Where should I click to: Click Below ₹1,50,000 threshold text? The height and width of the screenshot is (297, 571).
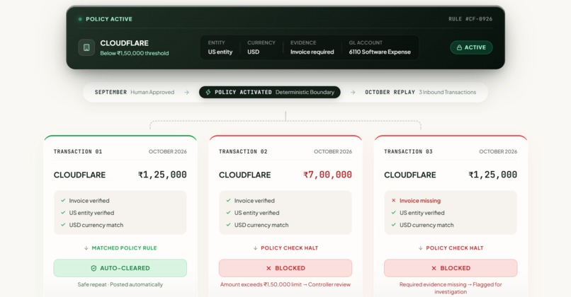pyautogui.click(x=135, y=53)
